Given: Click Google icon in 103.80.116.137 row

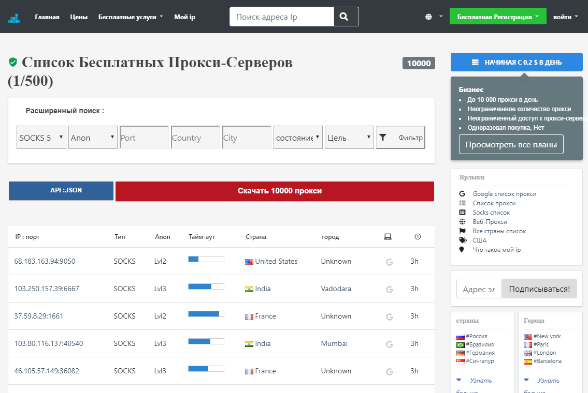Looking at the screenshot, I should [389, 344].
